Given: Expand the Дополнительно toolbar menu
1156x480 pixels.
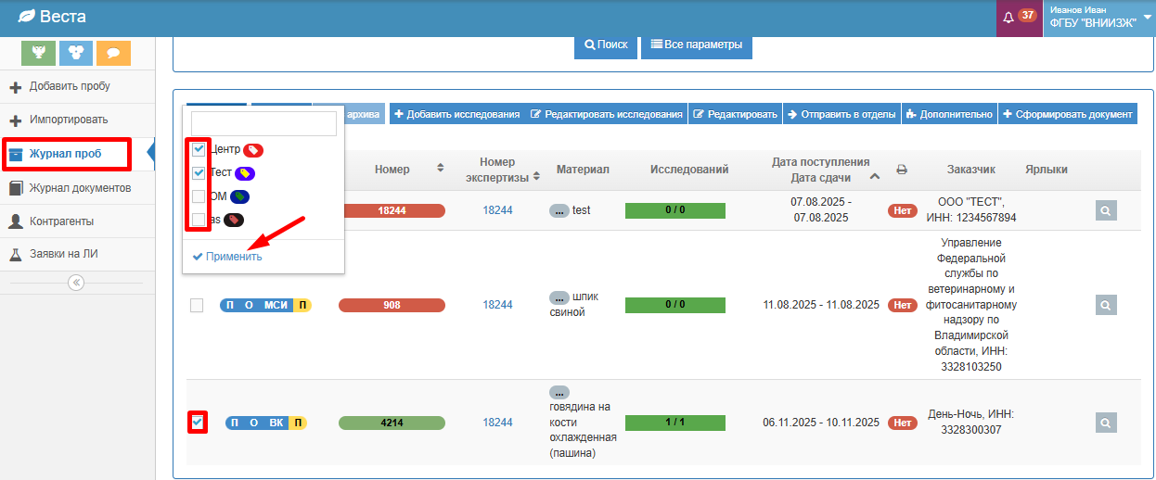Looking at the screenshot, I should pyautogui.click(x=948, y=114).
